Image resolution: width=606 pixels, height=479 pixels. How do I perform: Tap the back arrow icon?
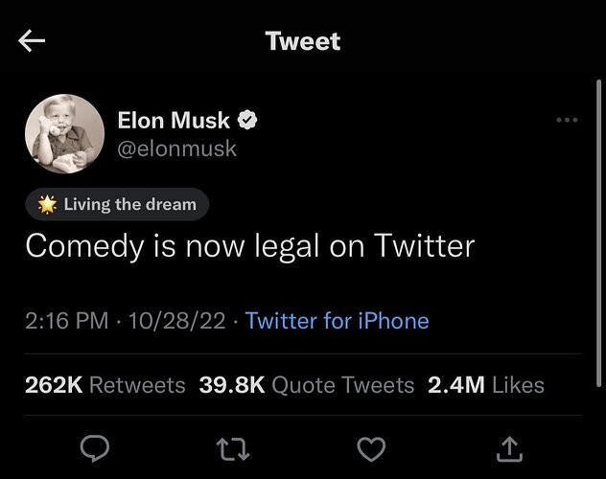pos(33,41)
